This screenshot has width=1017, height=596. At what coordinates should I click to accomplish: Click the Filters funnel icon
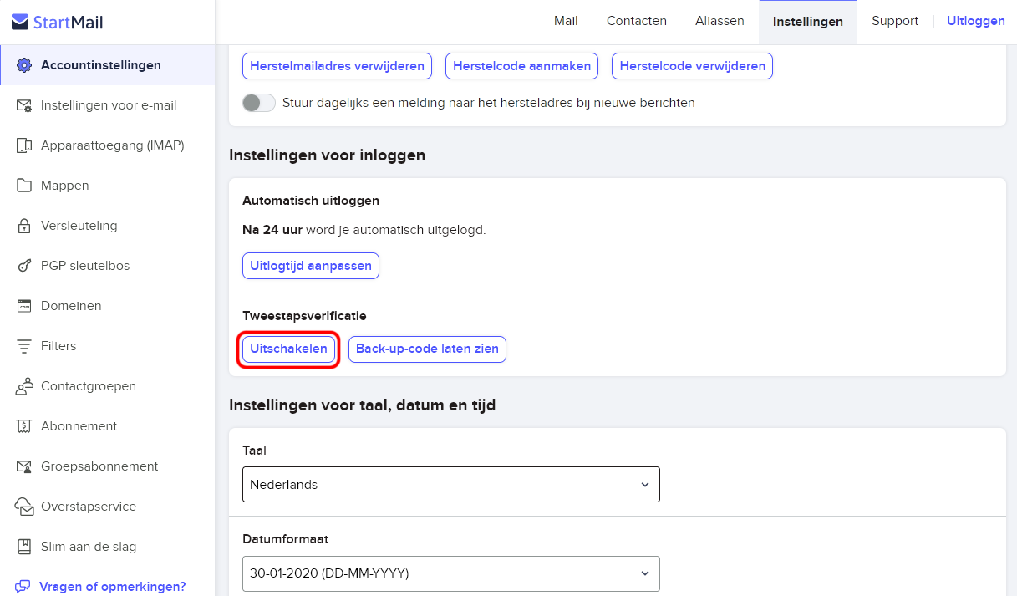[x=24, y=346]
